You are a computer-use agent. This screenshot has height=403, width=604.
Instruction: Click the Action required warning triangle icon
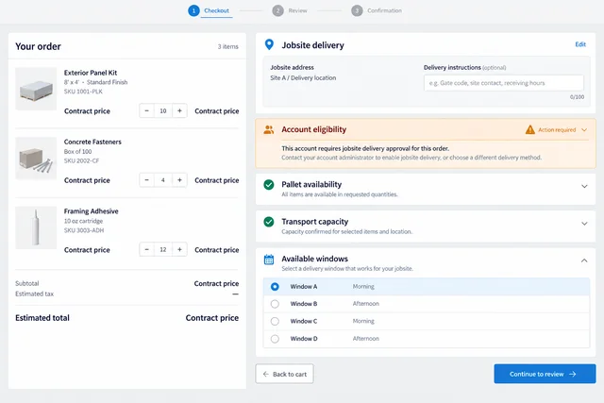(530, 130)
